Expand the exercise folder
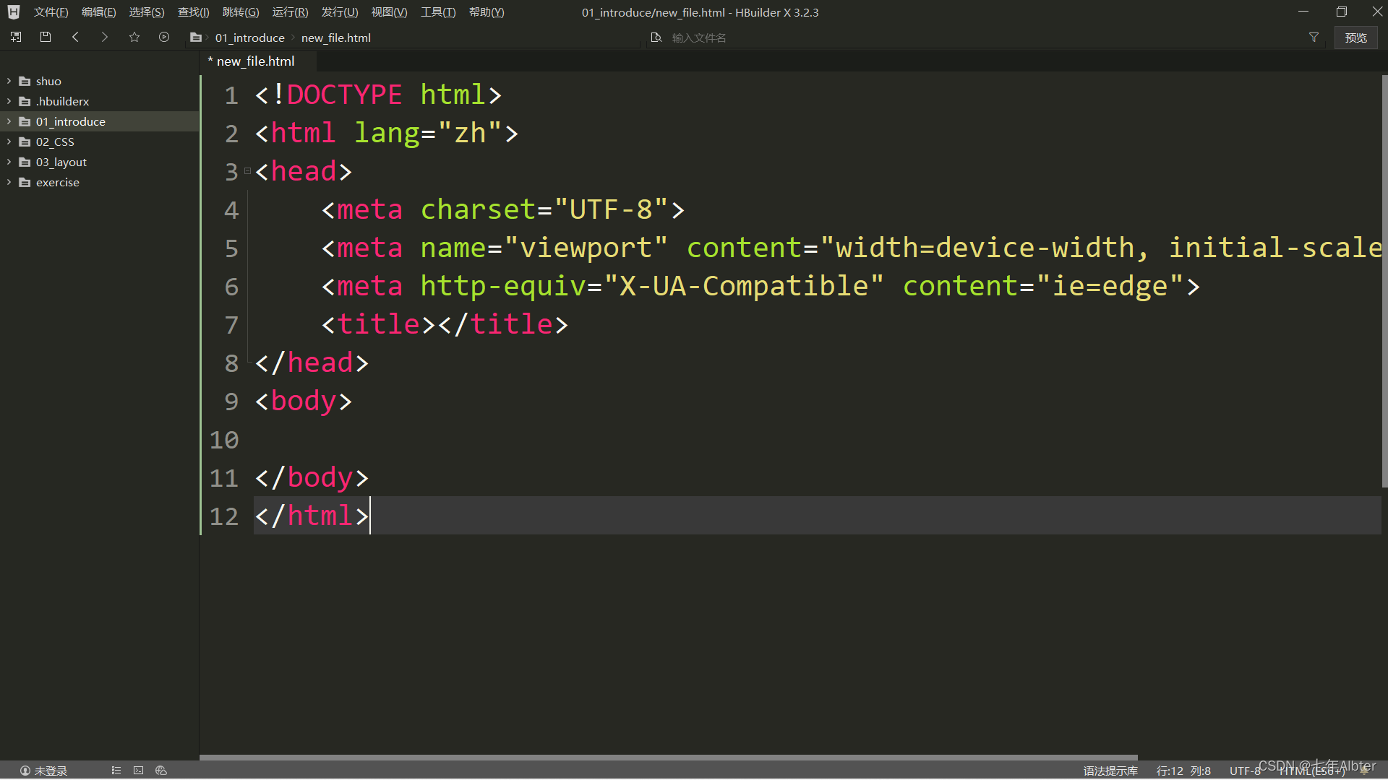Image resolution: width=1388 pixels, height=780 pixels. [x=9, y=182]
